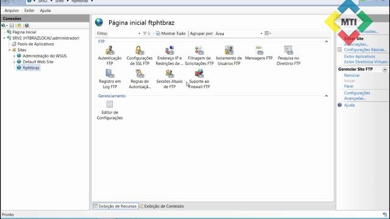Open Isolamento de Usuários FTP
The width and height of the screenshot is (390, 219).
(x=229, y=55)
